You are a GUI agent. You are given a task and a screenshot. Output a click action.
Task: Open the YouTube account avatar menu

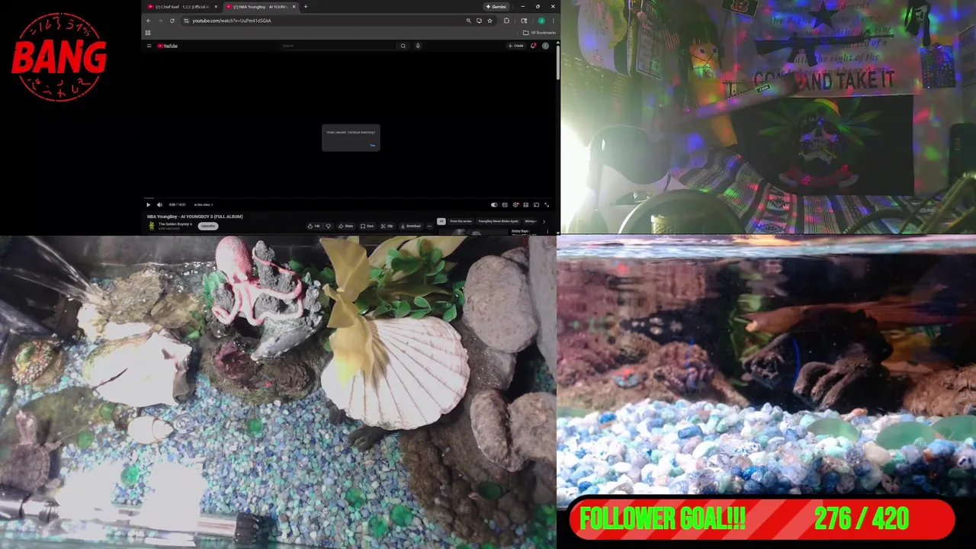(545, 46)
